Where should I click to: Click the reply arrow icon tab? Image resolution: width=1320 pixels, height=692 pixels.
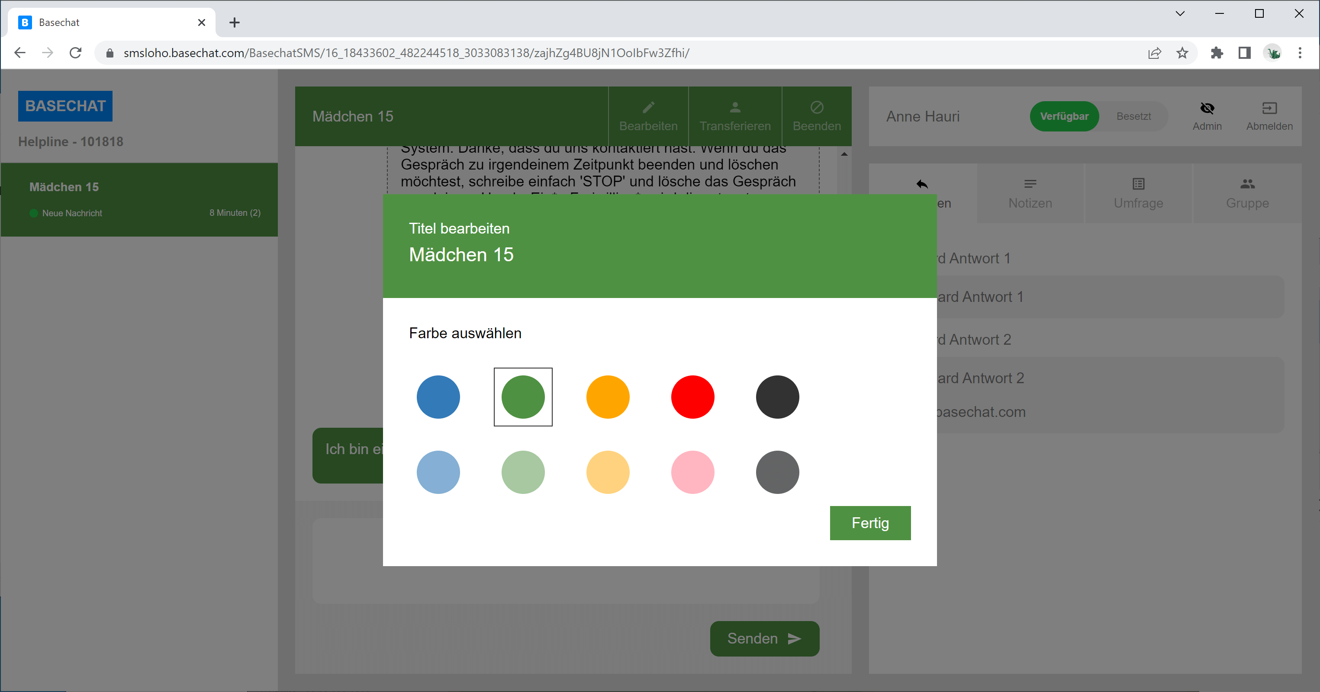coord(922,184)
